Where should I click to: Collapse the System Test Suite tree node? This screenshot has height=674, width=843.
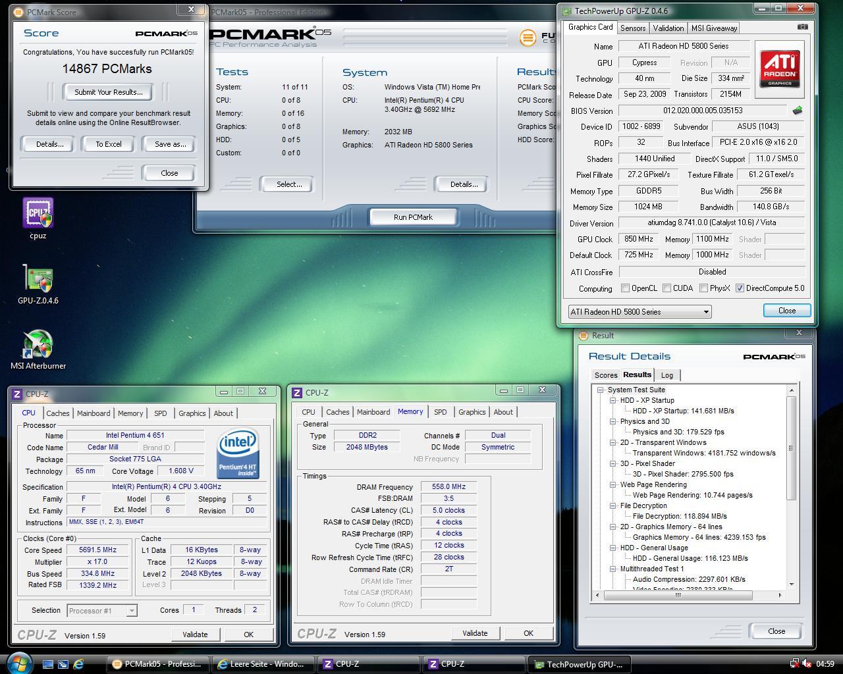click(601, 390)
